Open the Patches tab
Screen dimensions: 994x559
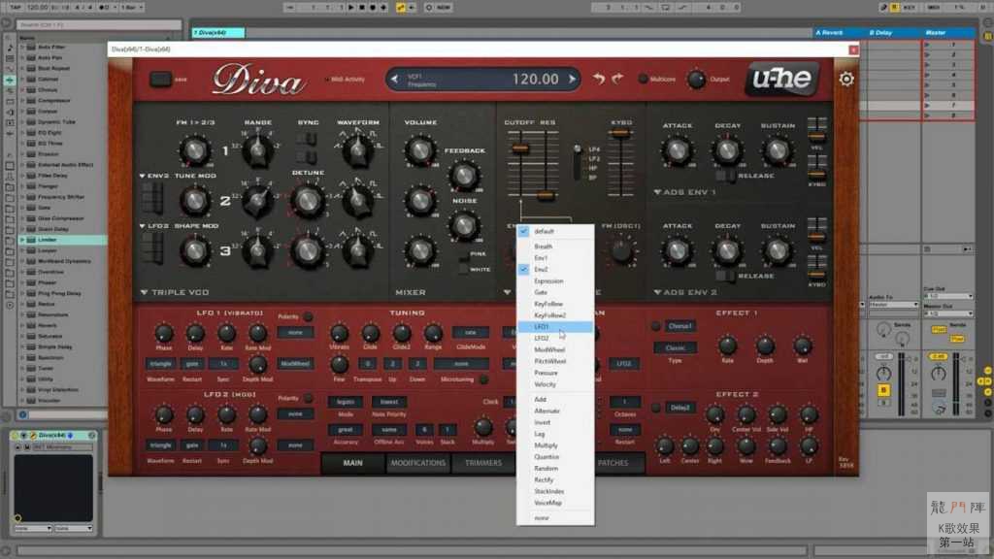[x=613, y=463]
